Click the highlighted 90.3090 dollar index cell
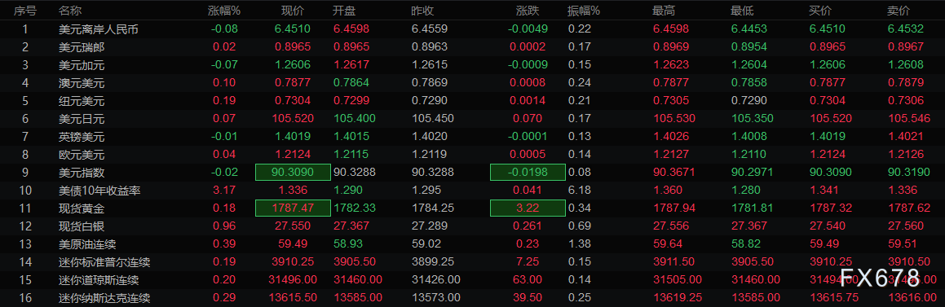Screen dimensions: 945x307 coord(293,172)
